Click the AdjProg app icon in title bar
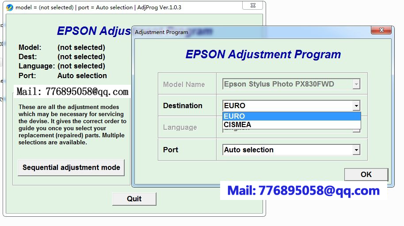This screenshot has width=404, height=226. tap(10, 8)
